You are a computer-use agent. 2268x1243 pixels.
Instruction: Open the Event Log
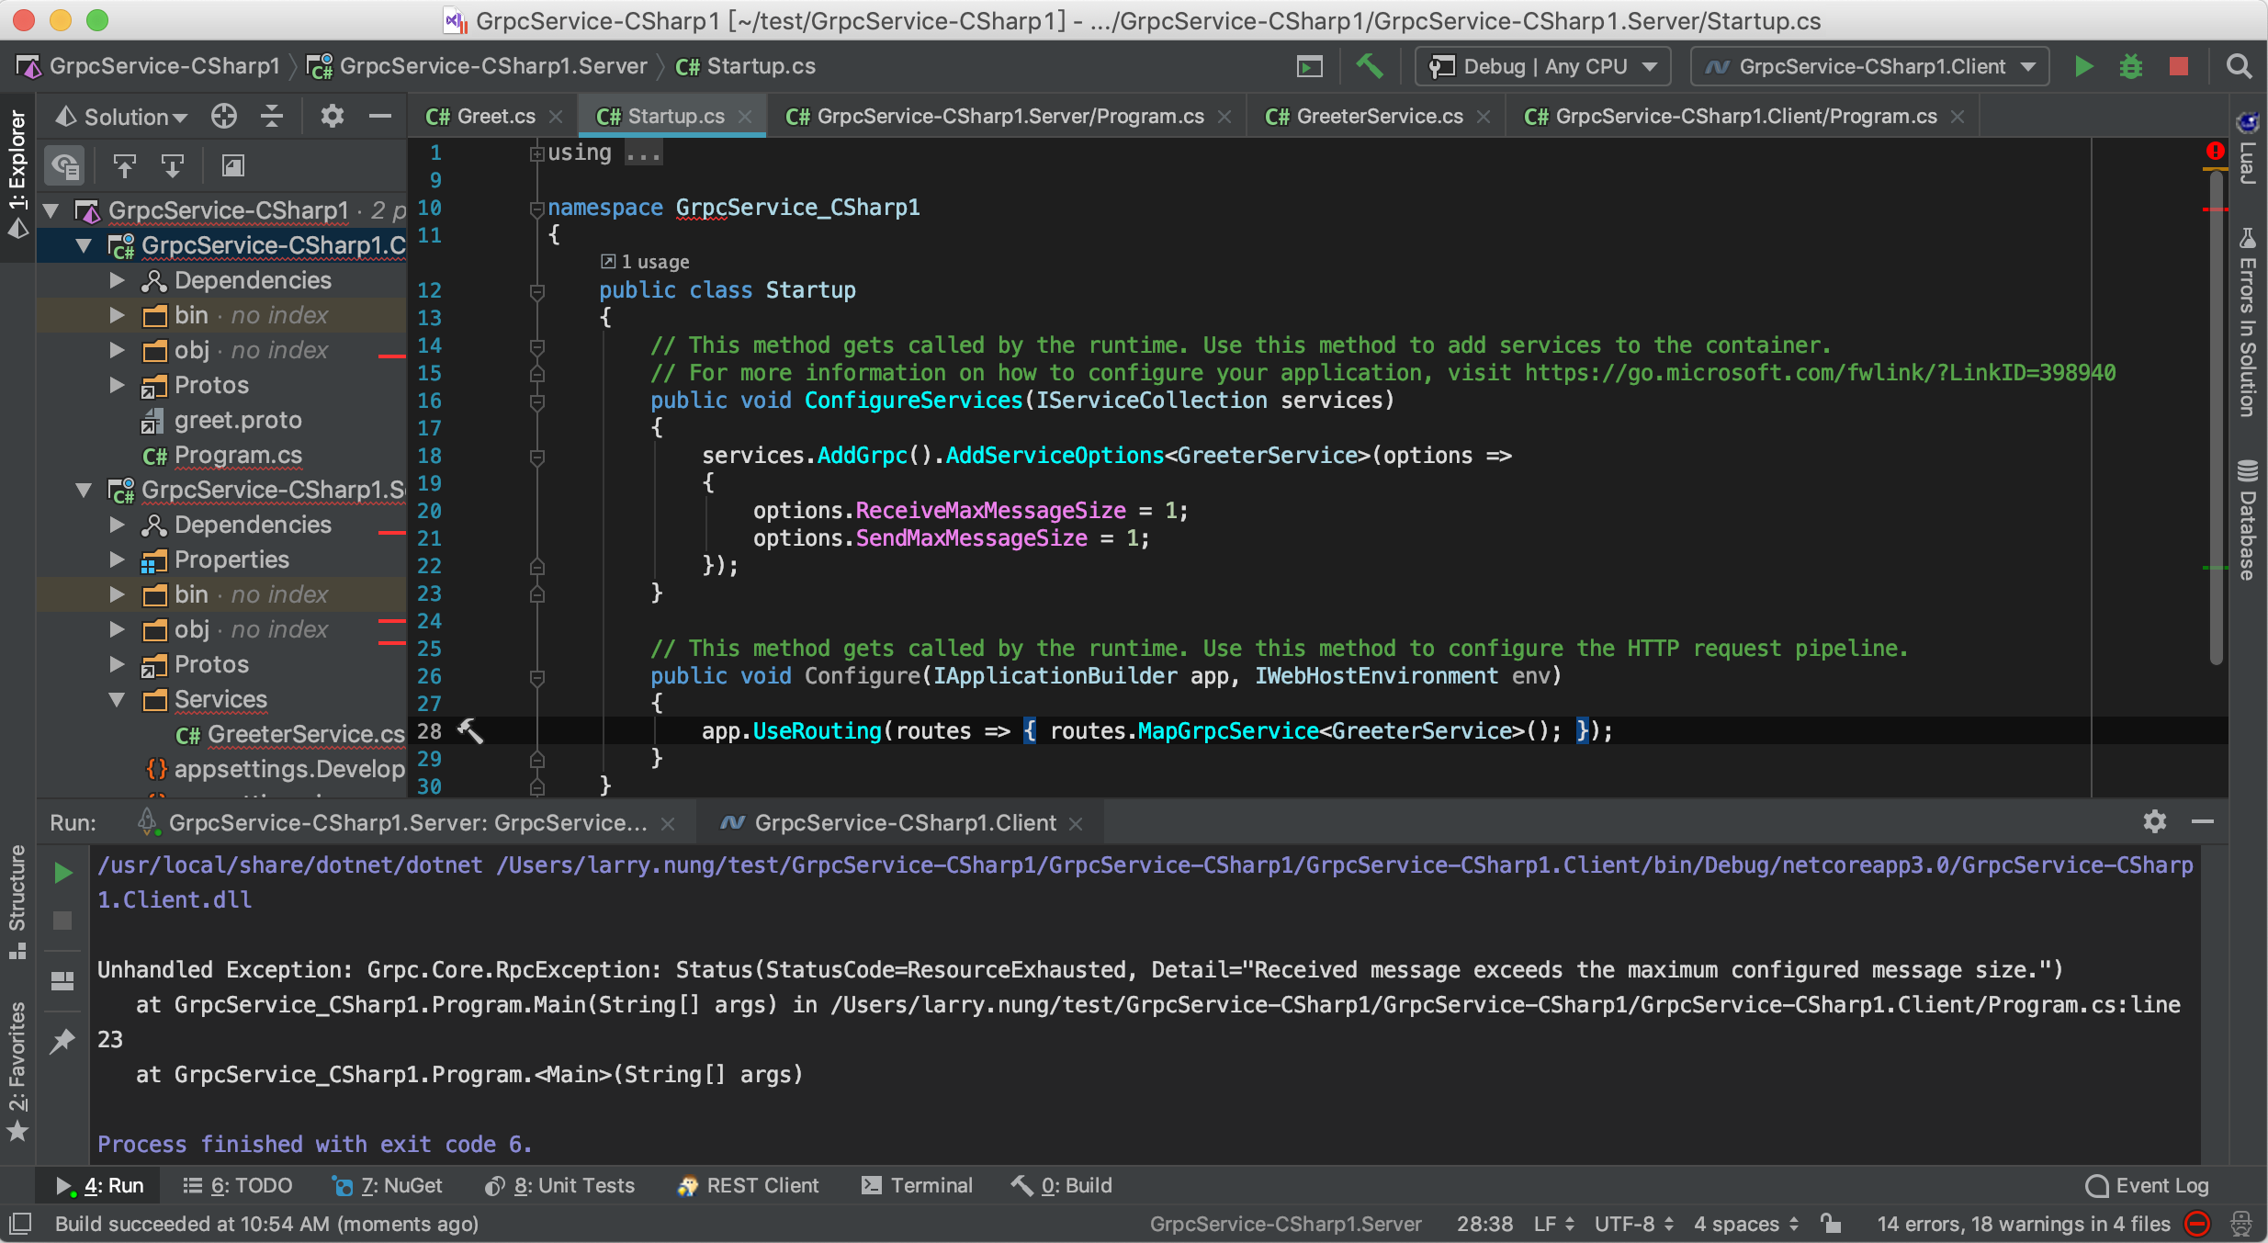2148,1186
